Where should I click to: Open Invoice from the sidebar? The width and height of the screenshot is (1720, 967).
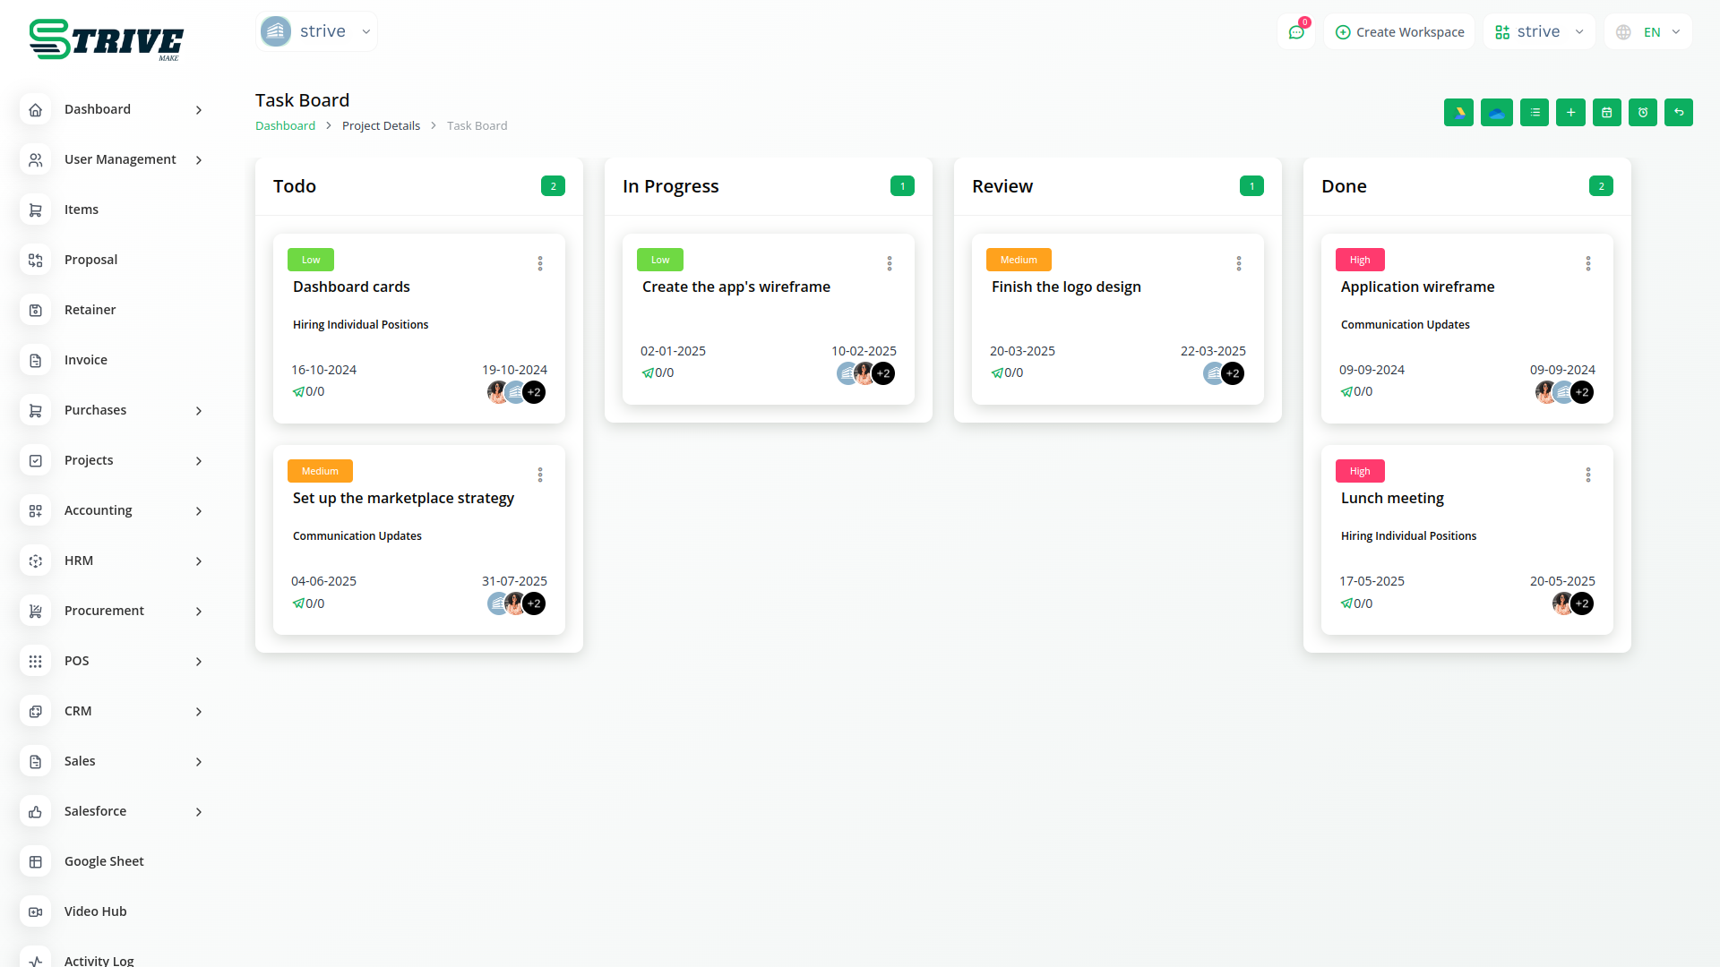pos(86,360)
